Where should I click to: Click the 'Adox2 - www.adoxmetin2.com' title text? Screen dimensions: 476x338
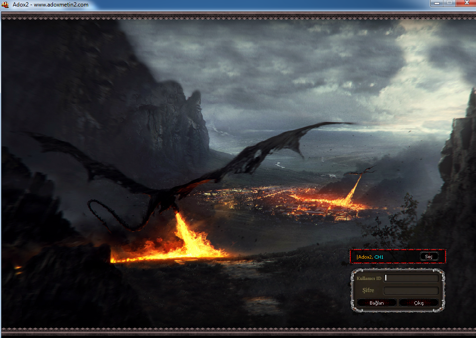50,5
